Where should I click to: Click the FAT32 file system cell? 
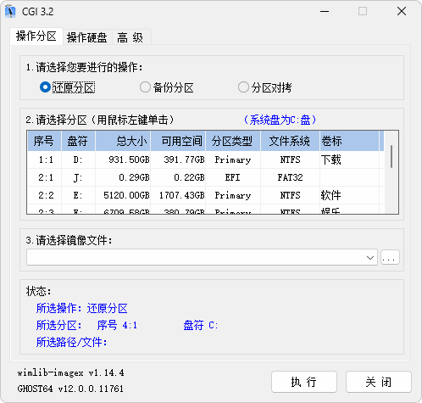290,177
